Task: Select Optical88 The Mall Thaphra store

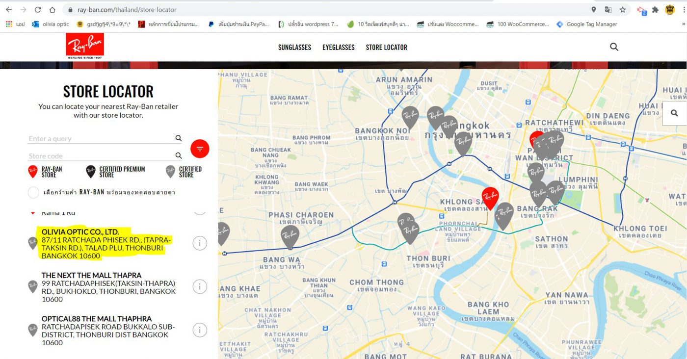Action: (97, 319)
